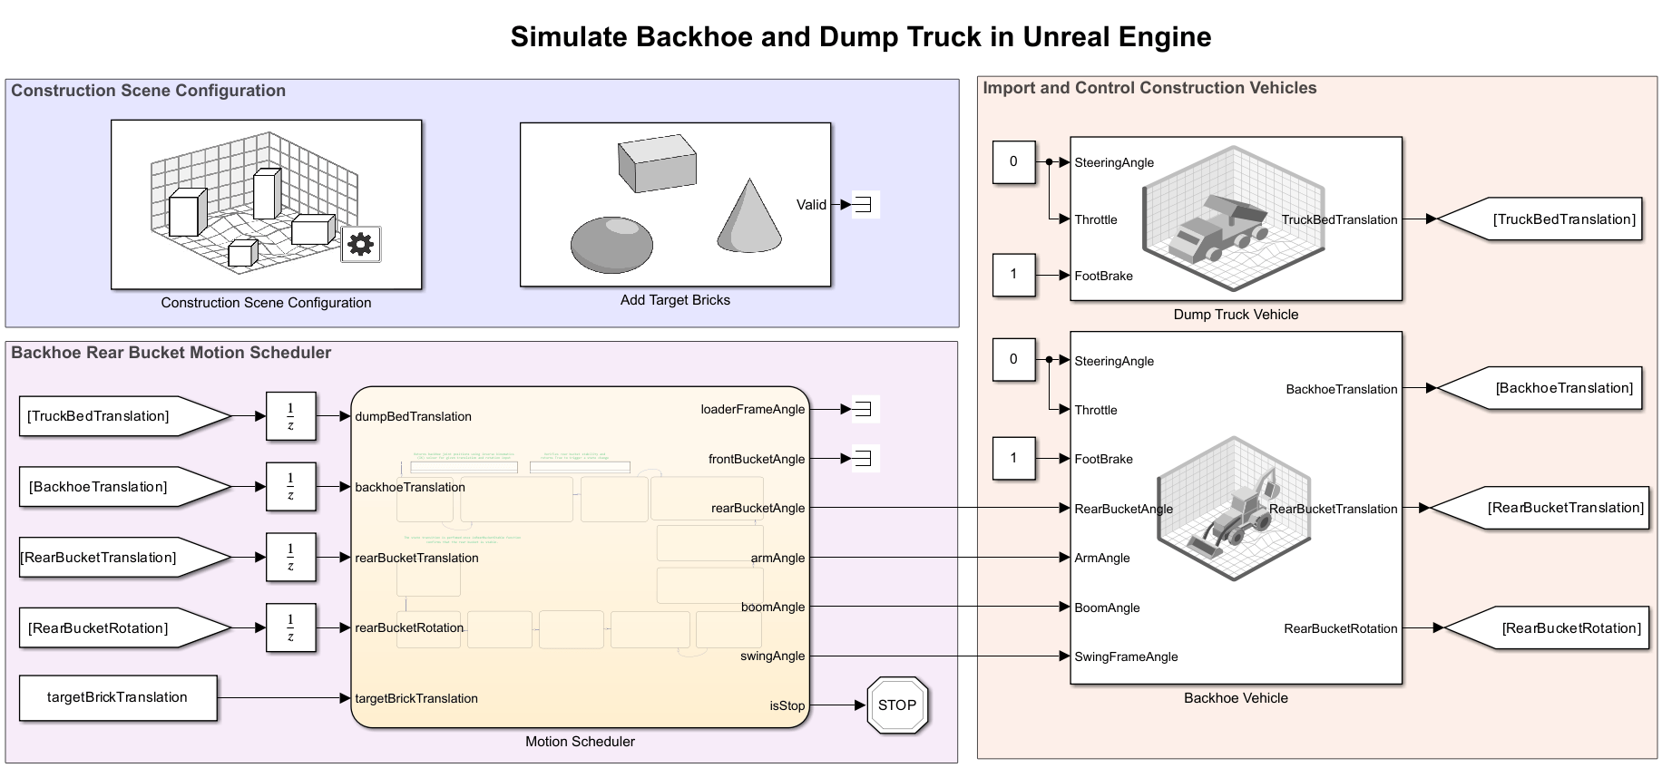This screenshot has height=768, width=1662.
Task: Click the Backhoe Rear Bucket Motion Scheduler title
Action: pos(171,353)
